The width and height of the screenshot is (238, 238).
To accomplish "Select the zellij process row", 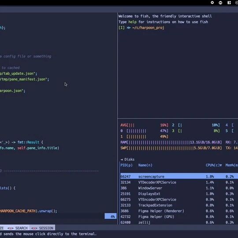I will 179,223.
